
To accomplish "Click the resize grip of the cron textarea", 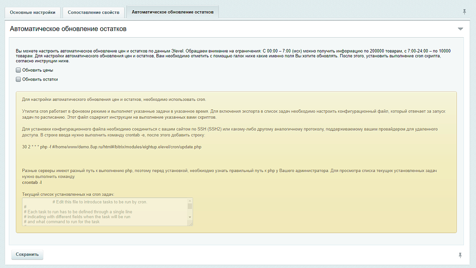I will [x=190, y=223].
